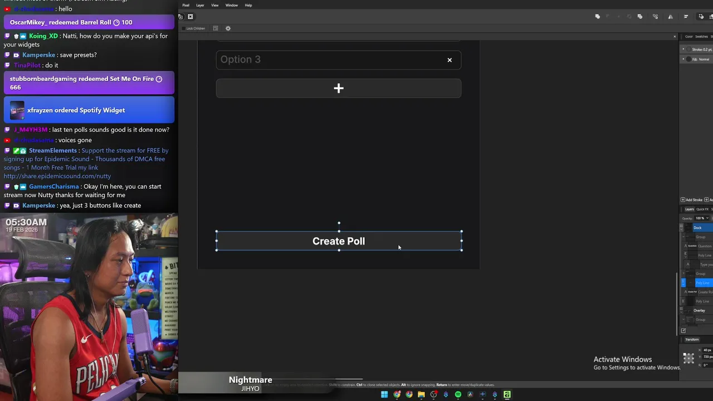Image resolution: width=713 pixels, height=401 pixels.
Task: Open Spotify from the taskbar
Action: (458, 394)
